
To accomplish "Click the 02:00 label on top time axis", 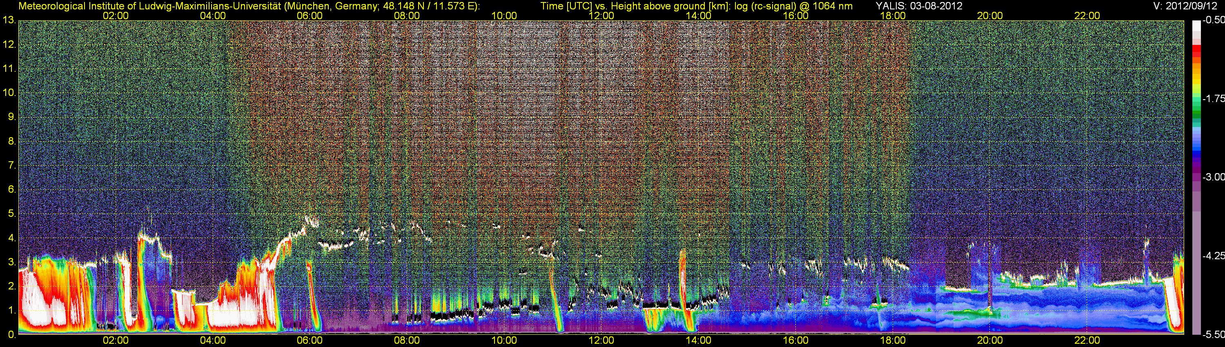I will point(116,16).
